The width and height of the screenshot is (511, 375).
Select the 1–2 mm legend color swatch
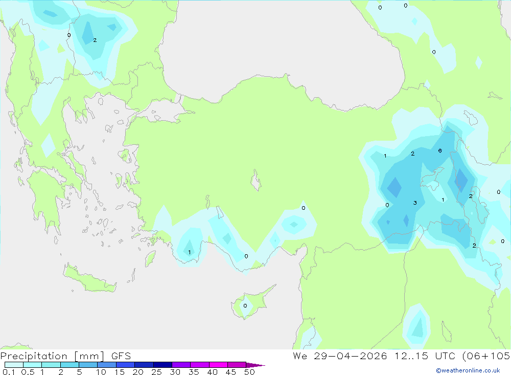coord(51,365)
